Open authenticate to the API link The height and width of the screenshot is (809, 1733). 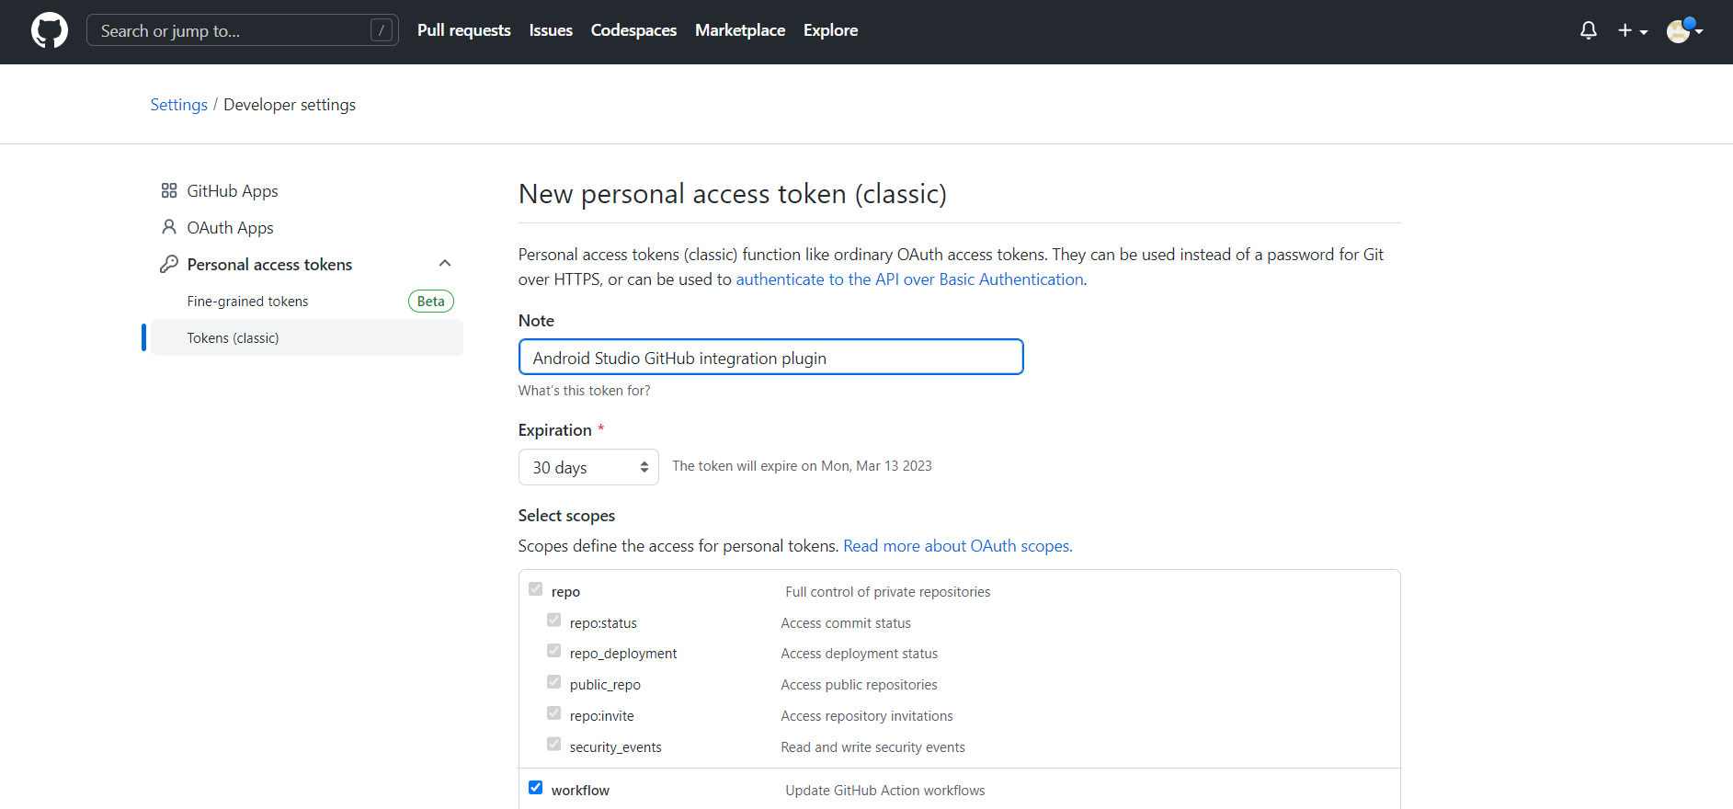tap(909, 279)
